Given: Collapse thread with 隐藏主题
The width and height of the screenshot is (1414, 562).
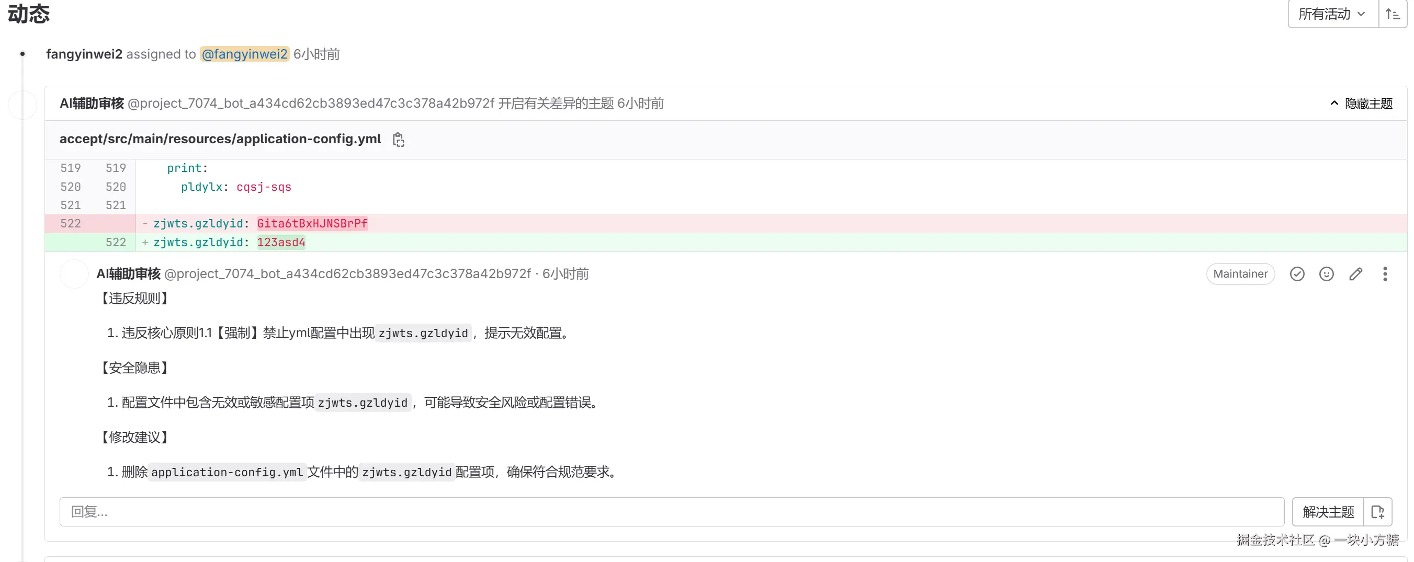Looking at the screenshot, I should pos(1362,103).
